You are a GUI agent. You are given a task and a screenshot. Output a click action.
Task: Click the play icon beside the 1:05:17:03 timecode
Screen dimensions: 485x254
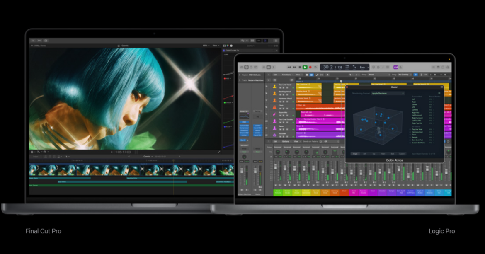(112, 152)
